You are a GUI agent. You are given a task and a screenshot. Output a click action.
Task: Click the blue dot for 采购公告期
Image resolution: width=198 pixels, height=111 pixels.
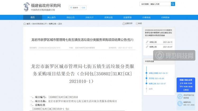coord(147,73)
